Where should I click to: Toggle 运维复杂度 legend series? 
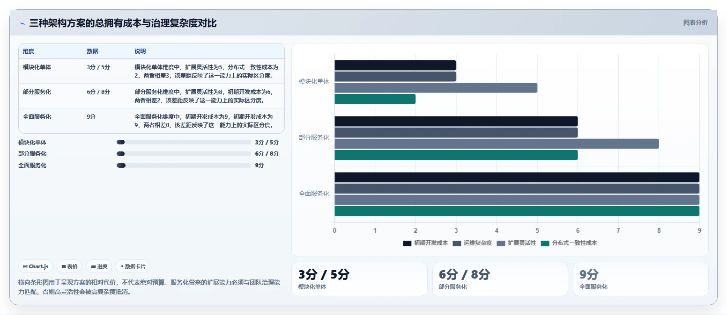click(x=472, y=243)
